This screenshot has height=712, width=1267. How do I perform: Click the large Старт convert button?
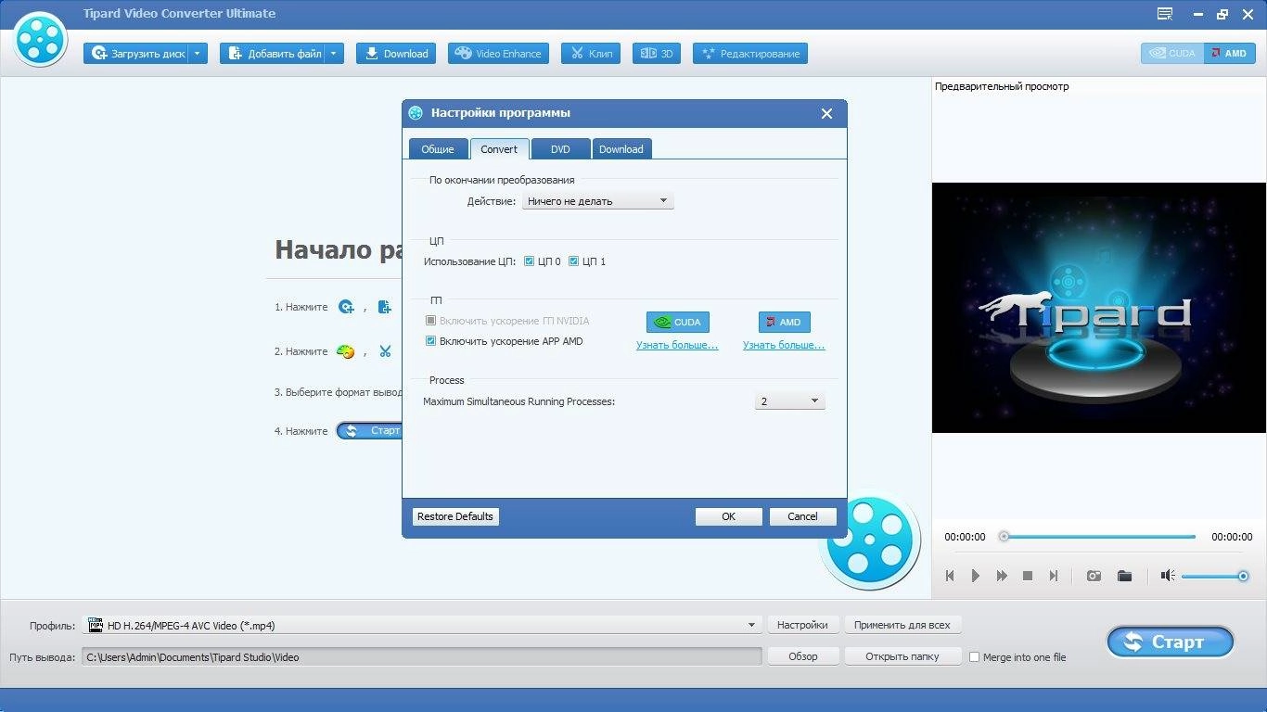tap(1170, 642)
